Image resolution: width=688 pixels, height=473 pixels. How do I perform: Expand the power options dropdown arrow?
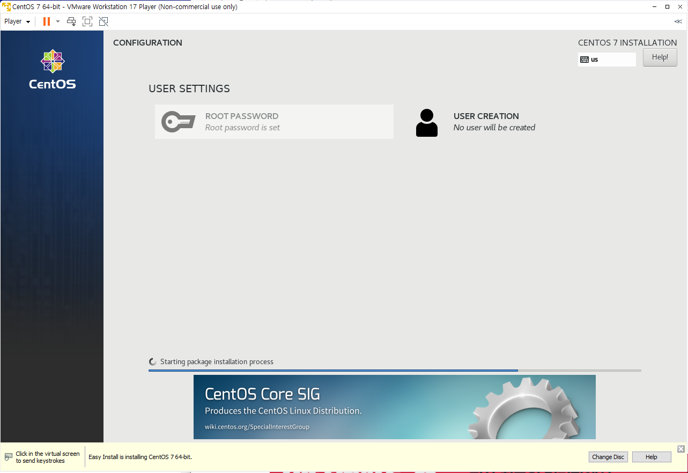tap(58, 21)
